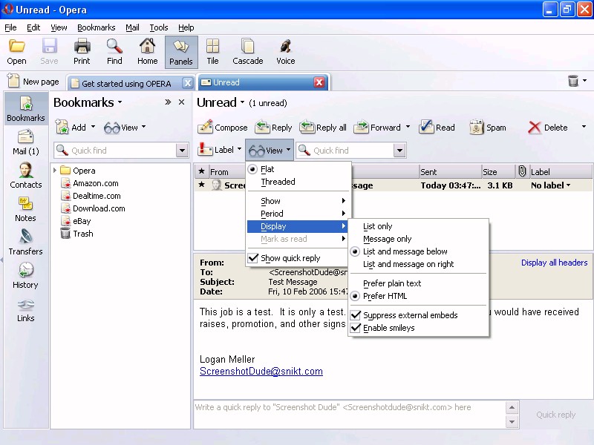Open the Forward button dropdown arrow

coord(408,128)
